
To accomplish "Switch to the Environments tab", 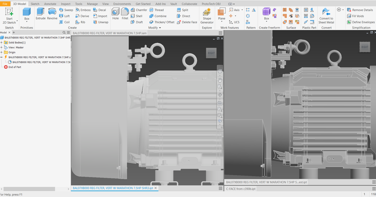I will point(122,4).
